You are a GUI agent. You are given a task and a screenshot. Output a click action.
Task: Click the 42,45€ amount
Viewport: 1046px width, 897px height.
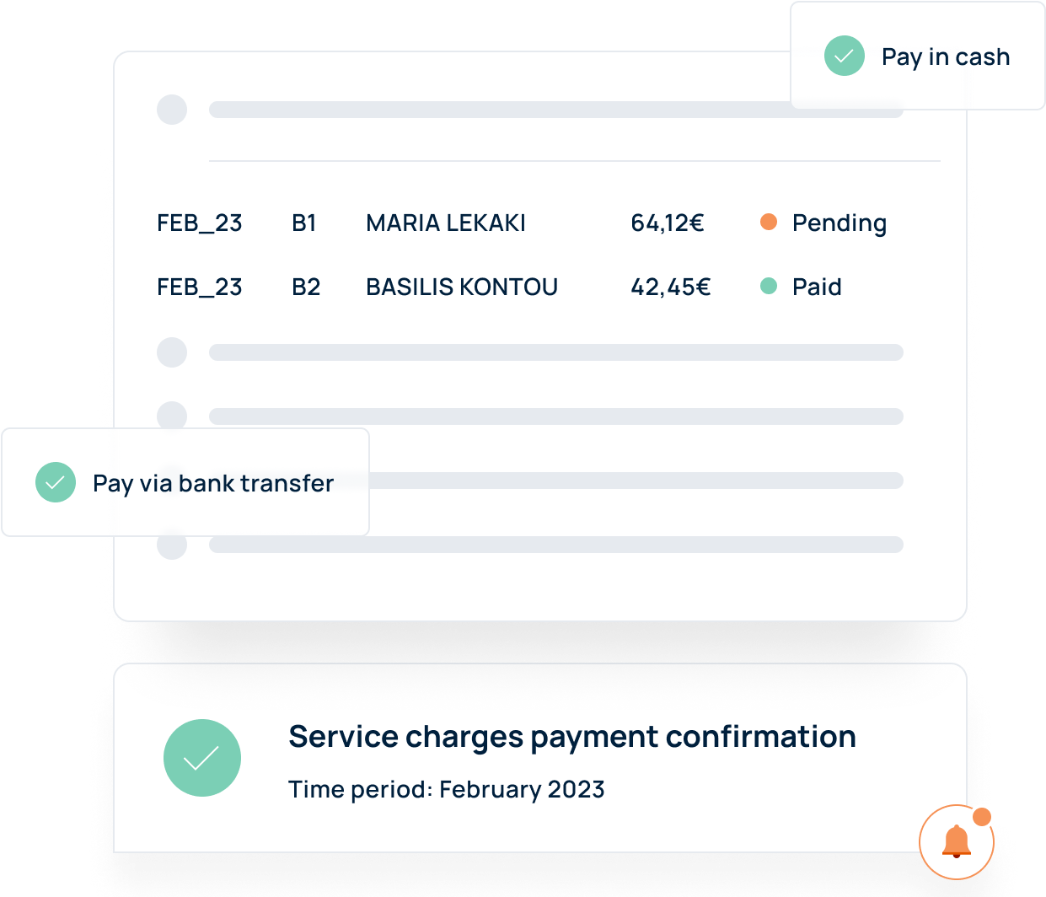point(671,287)
